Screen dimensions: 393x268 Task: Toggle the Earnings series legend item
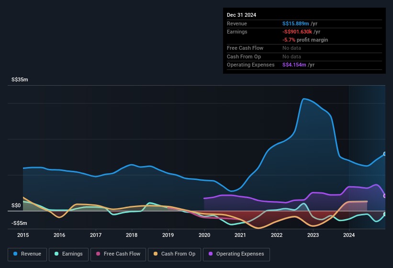pos(68,254)
